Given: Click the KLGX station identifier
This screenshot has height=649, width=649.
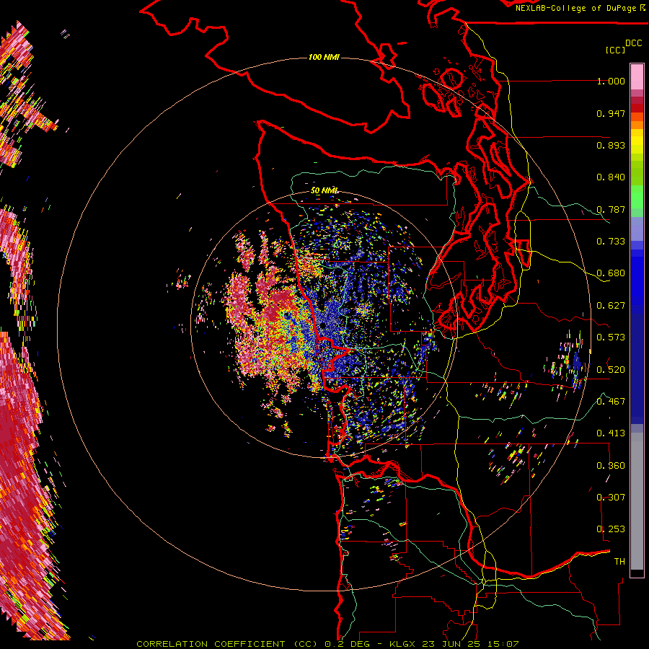Looking at the screenshot, I should [x=402, y=644].
